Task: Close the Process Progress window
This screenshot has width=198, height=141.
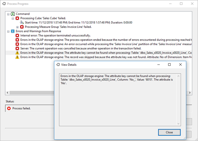Action: tap(192, 4)
